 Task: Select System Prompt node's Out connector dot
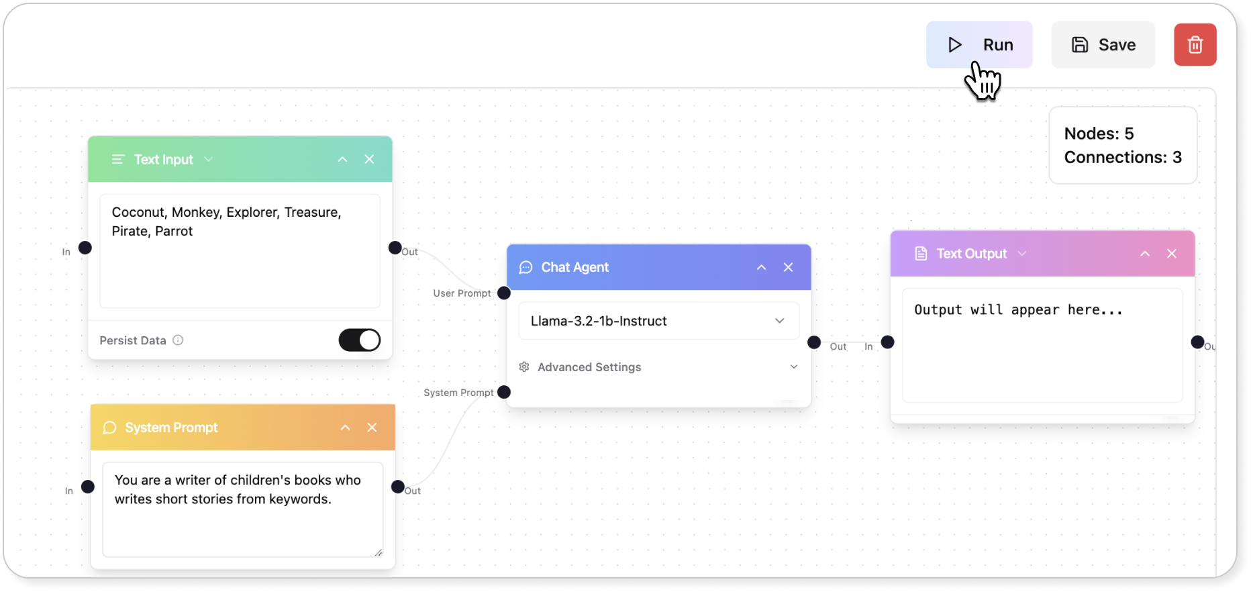point(398,487)
